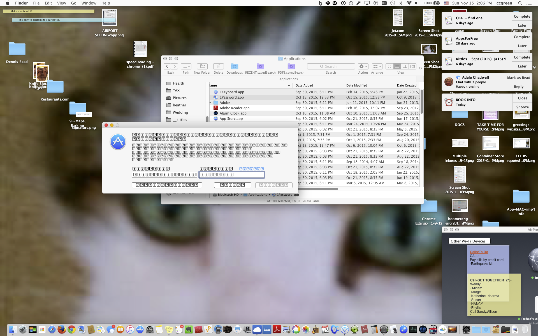Click Mark as Read on Adele Chadwell chat

[x=518, y=78]
